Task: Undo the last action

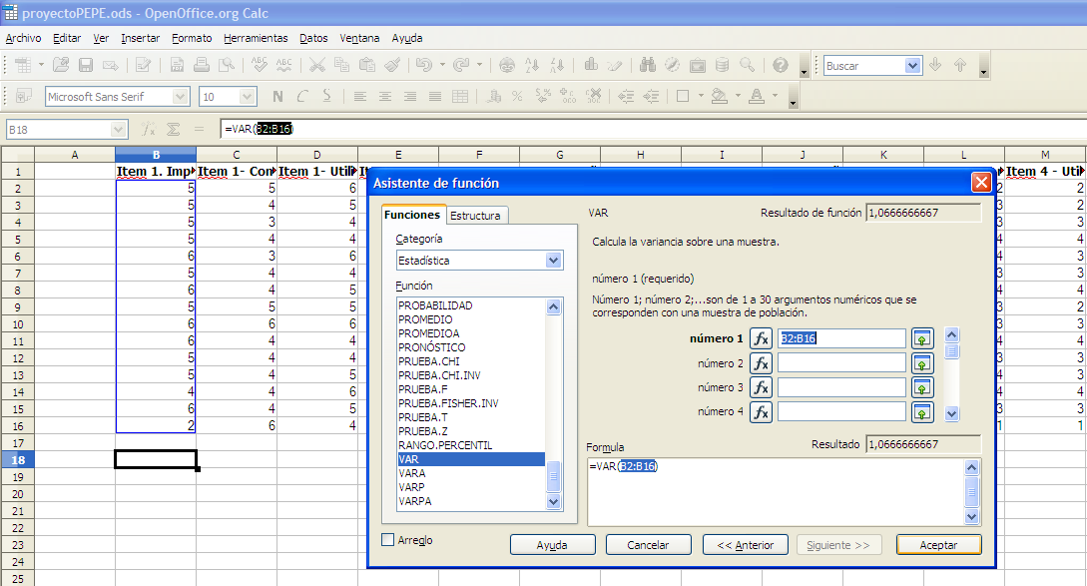Action: coord(423,65)
